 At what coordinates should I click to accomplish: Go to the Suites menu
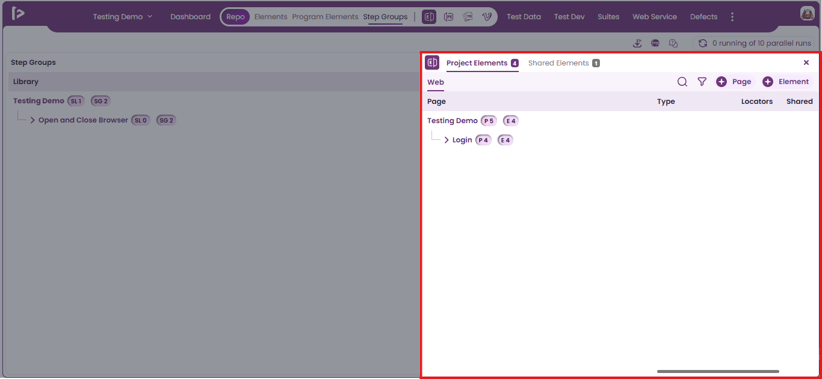tap(608, 17)
